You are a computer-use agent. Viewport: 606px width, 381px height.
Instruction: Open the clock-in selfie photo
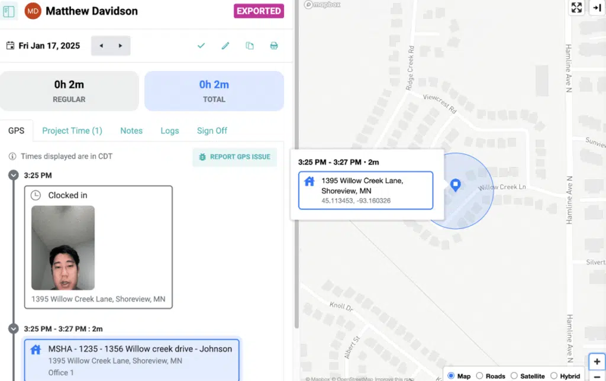coord(63,247)
